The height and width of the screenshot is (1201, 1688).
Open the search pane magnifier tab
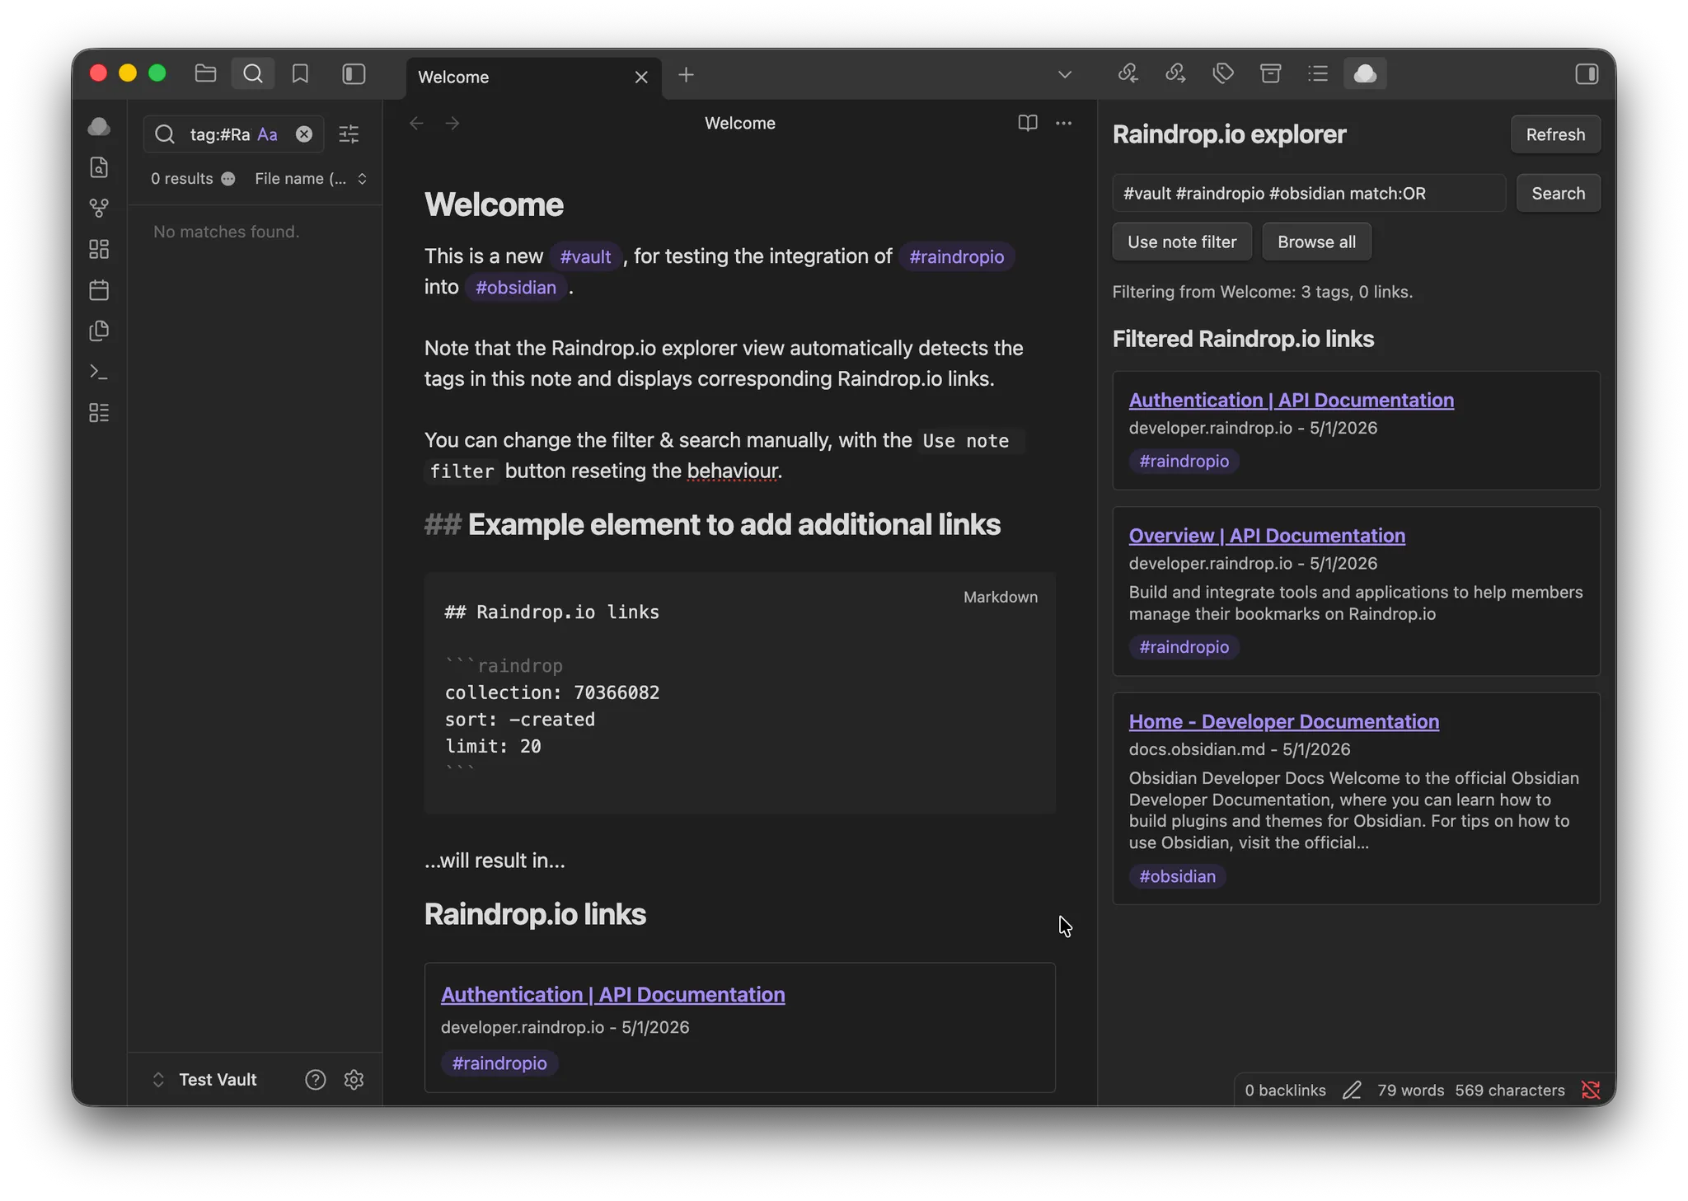click(253, 74)
